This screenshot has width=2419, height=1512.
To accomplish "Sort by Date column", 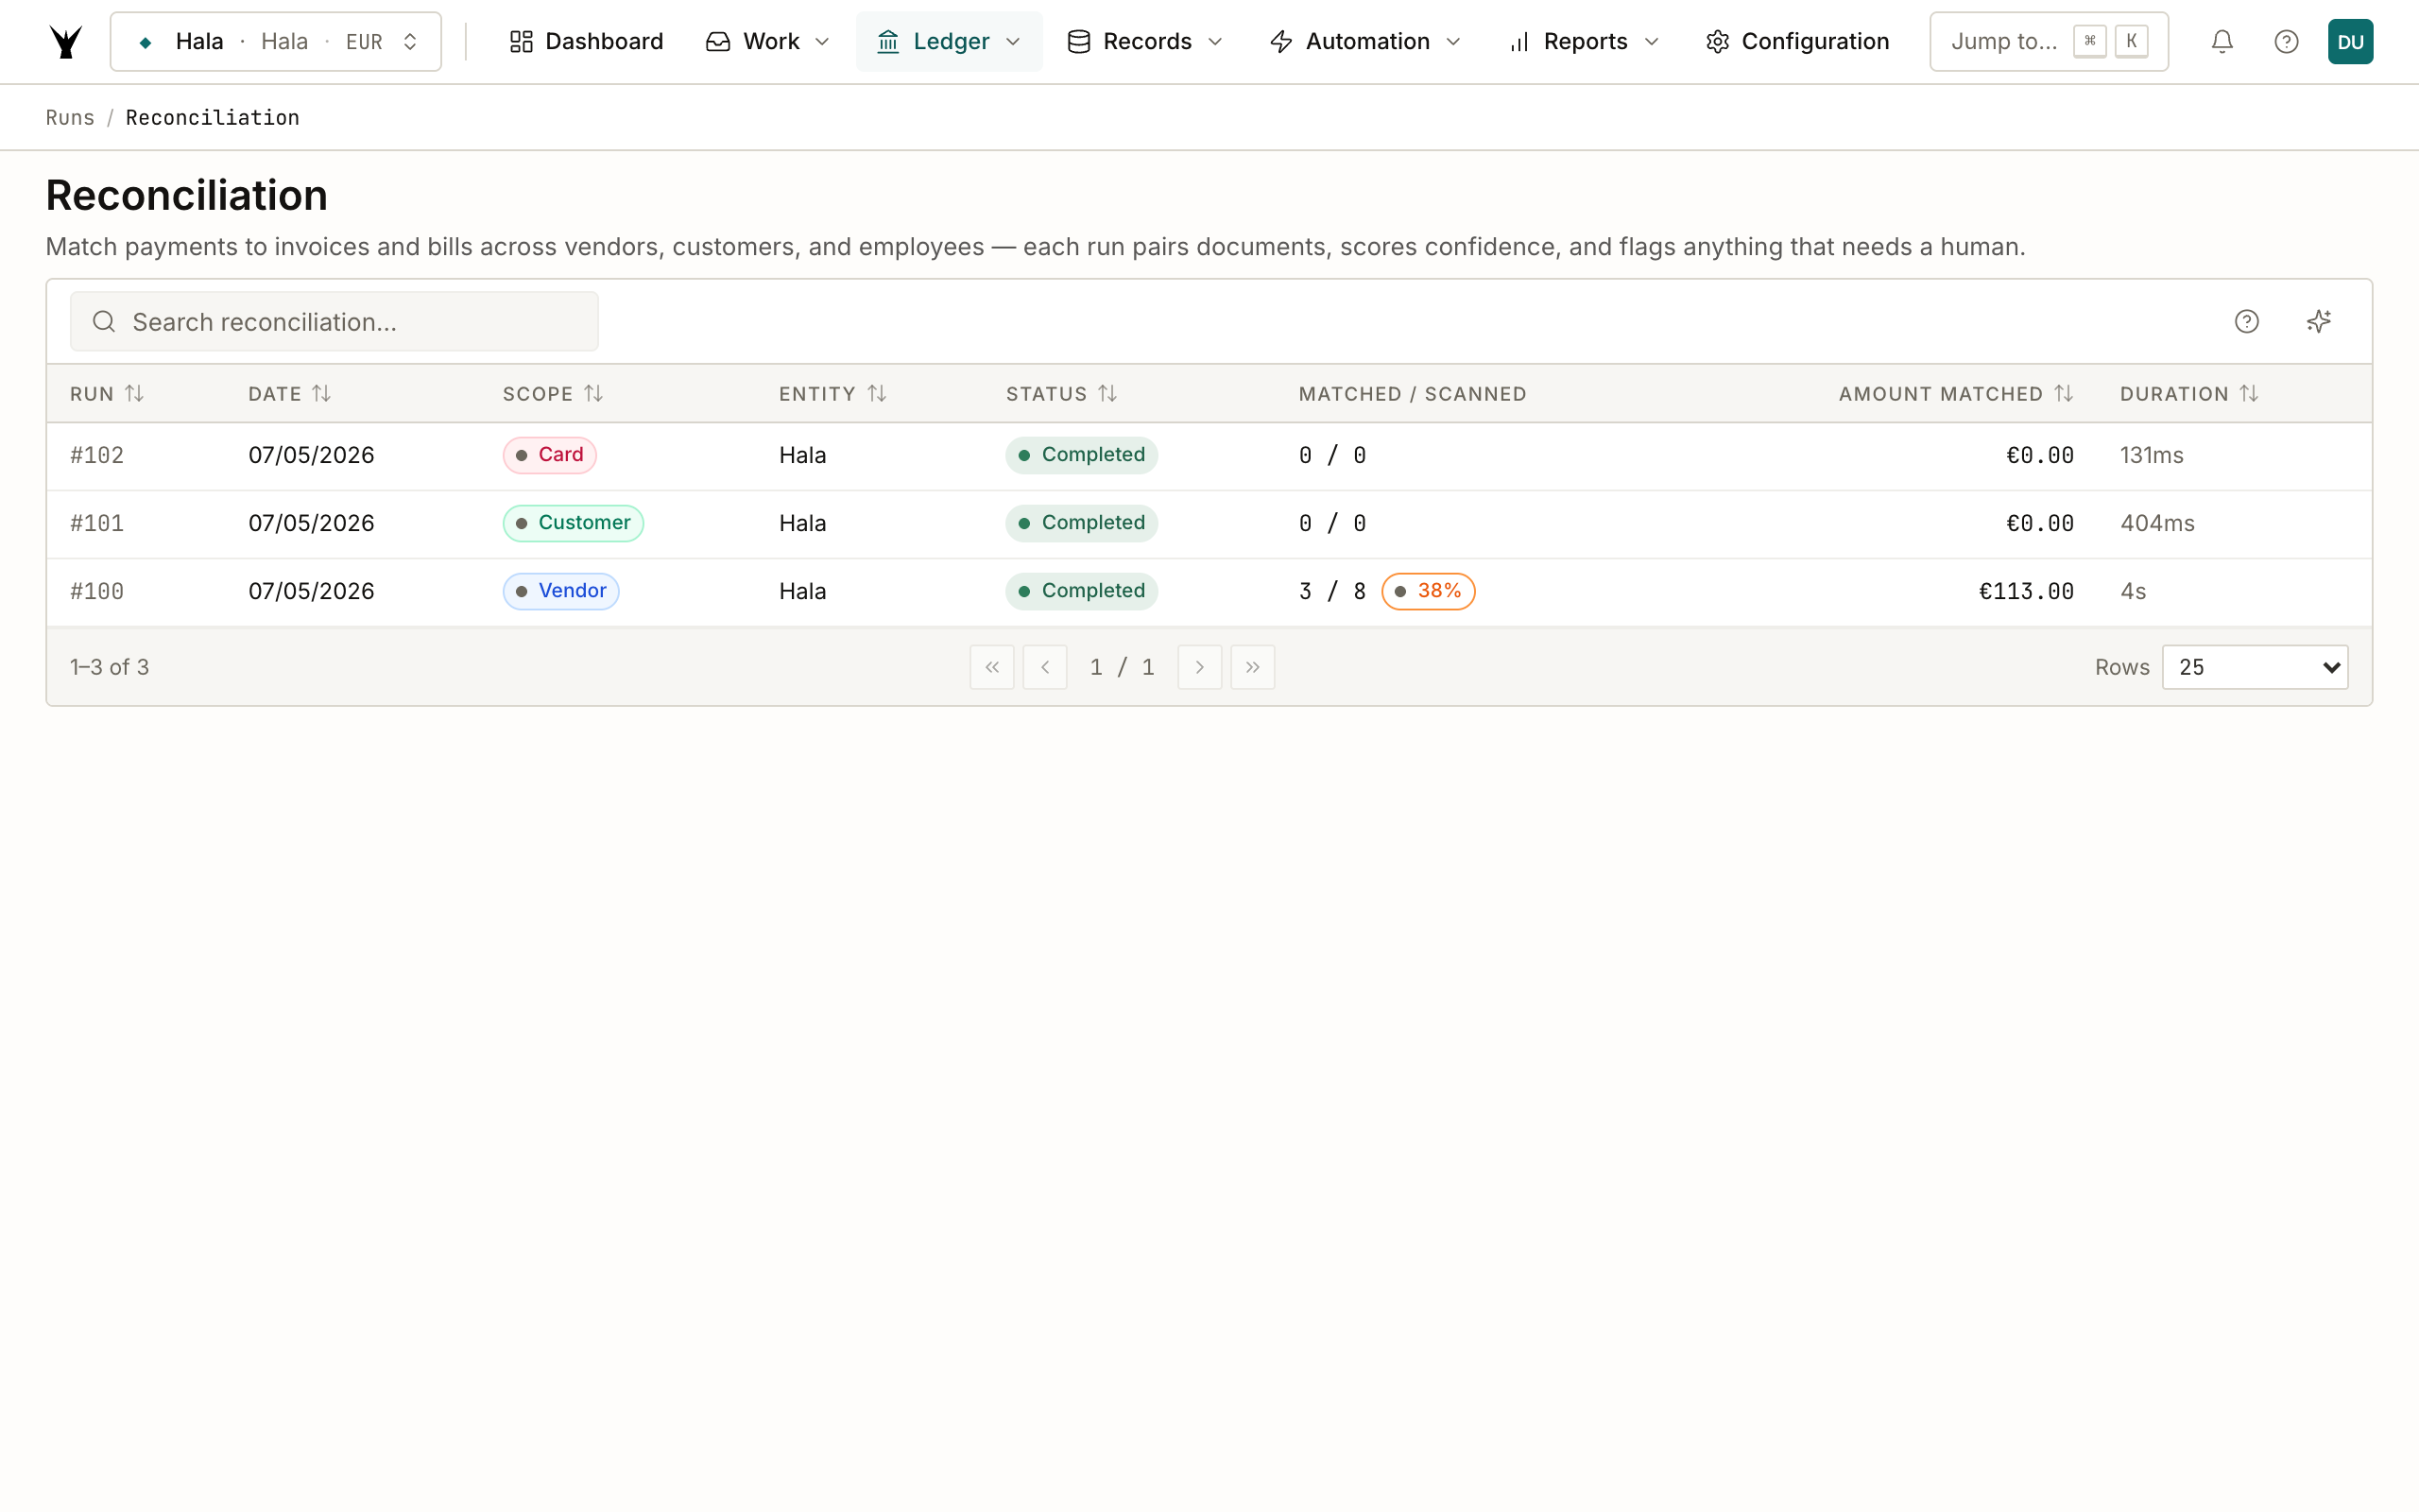I will [289, 393].
